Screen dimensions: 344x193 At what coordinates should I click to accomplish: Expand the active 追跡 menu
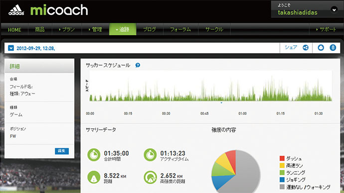[x=123, y=29]
